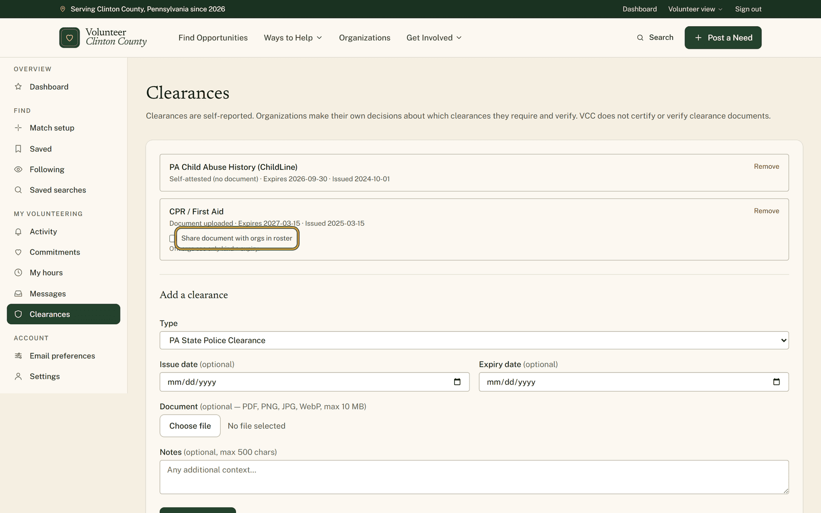Go to Dashboard in the top bar

point(639,9)
